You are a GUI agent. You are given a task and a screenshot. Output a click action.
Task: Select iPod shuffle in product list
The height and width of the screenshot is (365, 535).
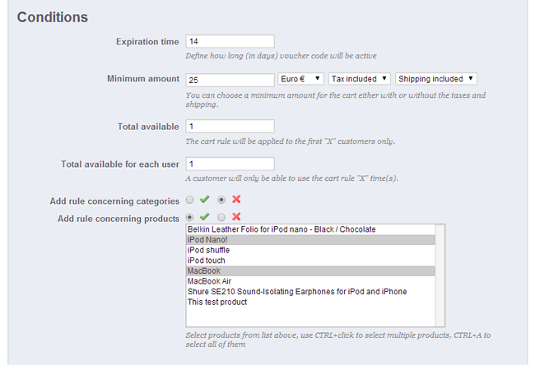[x=310, y=250]
